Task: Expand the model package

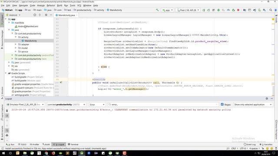Action: [16, 48]
